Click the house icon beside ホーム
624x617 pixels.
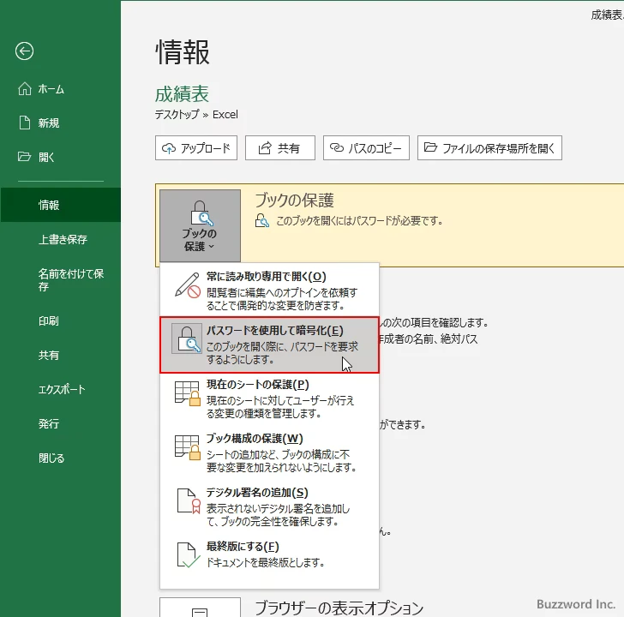[25, 89]
